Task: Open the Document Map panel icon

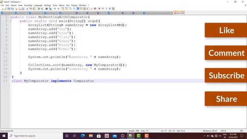Action: [x=85, y=8]
